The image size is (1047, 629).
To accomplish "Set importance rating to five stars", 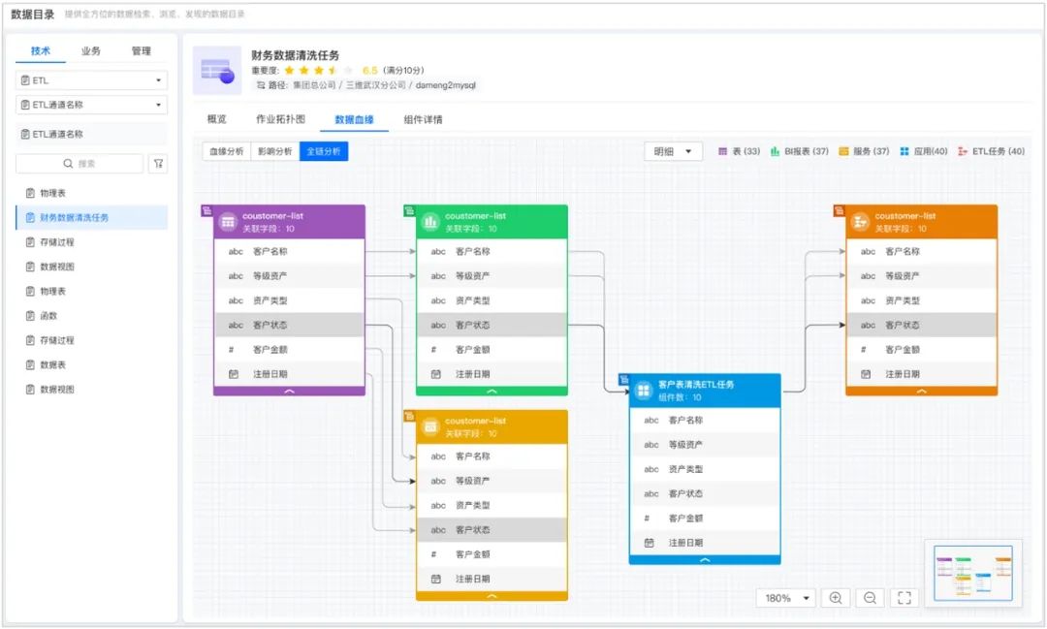I will (x=348, y=71).
